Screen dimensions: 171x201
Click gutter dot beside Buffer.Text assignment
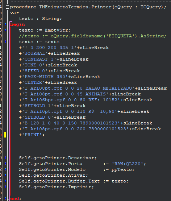point(5,181)
